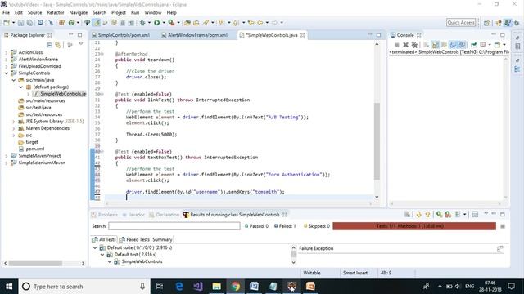Toggle Show Console on Standard Out
Screen dimensions: 524x294
[453, 45]
